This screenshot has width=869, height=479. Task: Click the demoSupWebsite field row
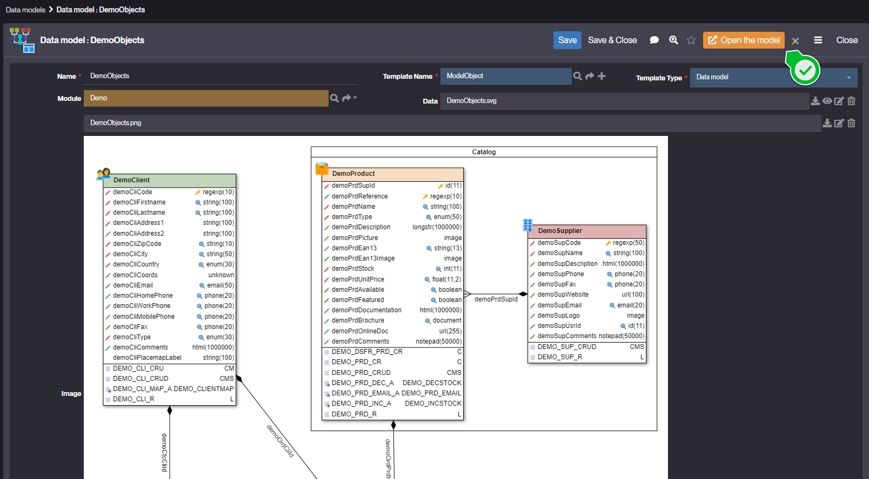tap(587, 295)
